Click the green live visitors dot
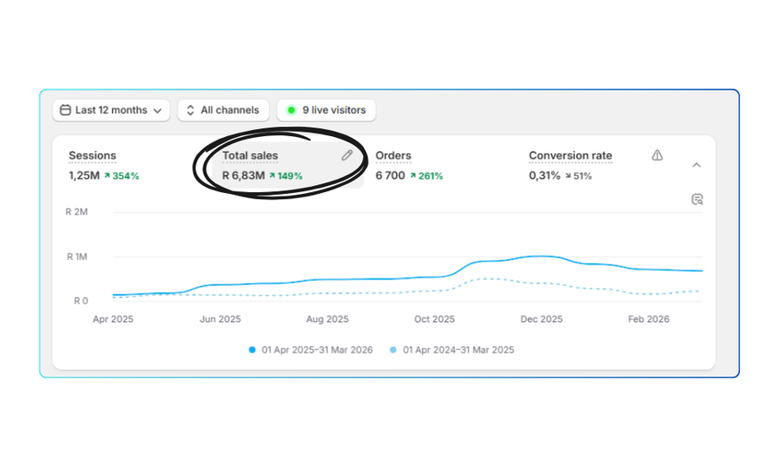Viewport: 779px width, 467px height. point(291,110)
